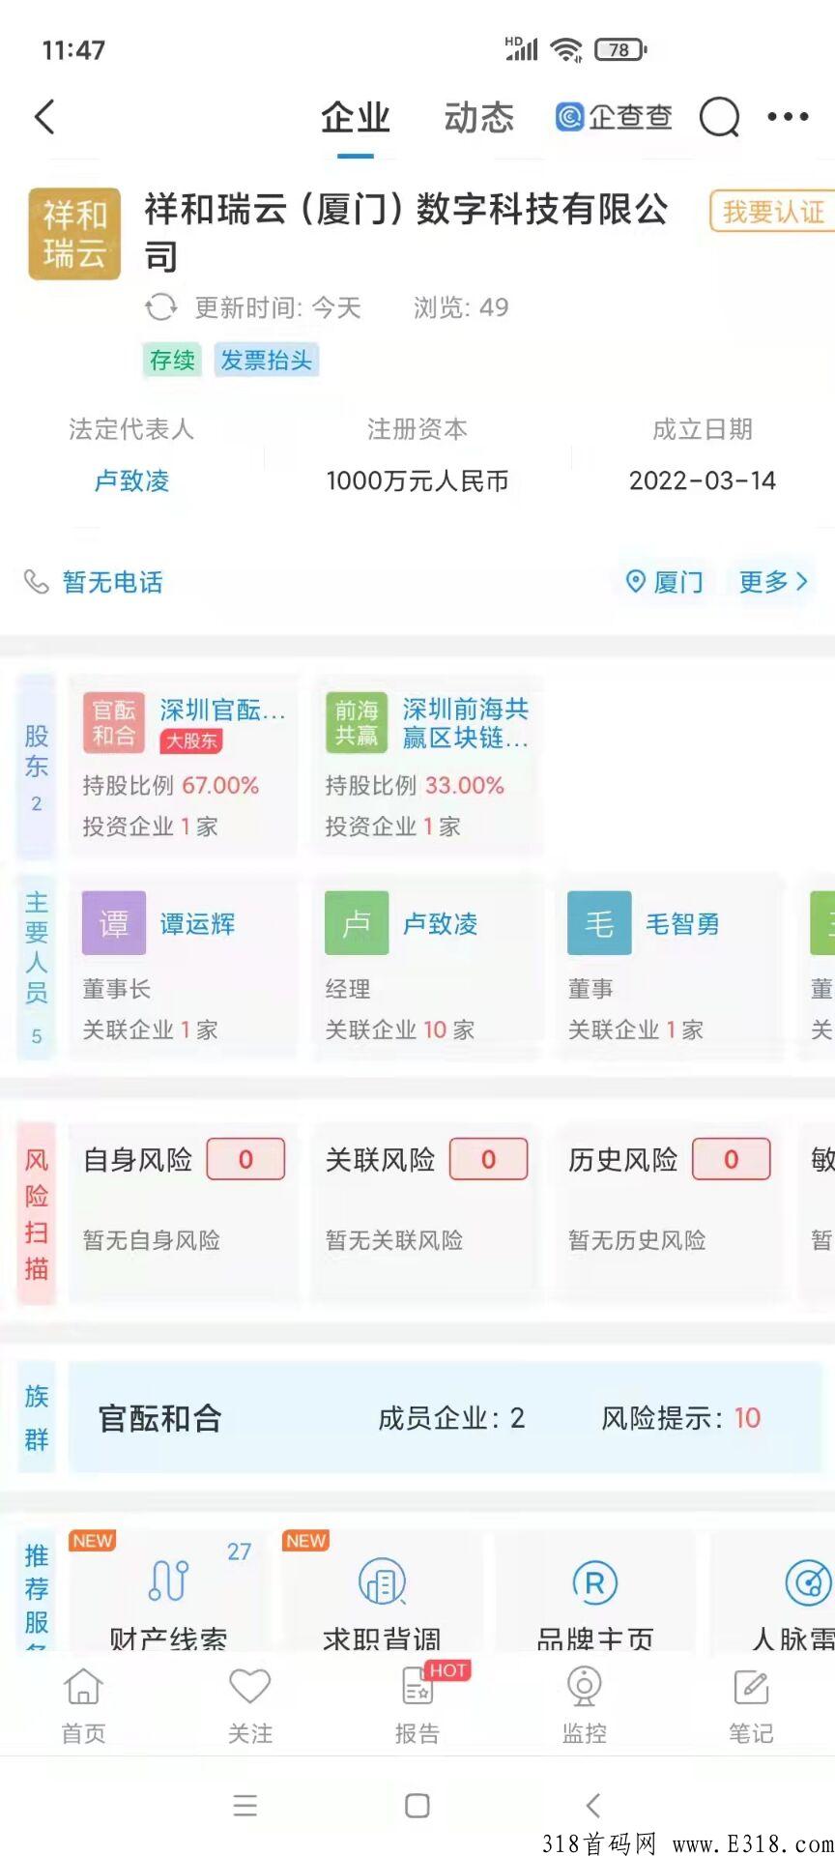Switch to the 动态 tab
Image resolution: width=835 pixels, height=1856 pixels.
(479, 118)
